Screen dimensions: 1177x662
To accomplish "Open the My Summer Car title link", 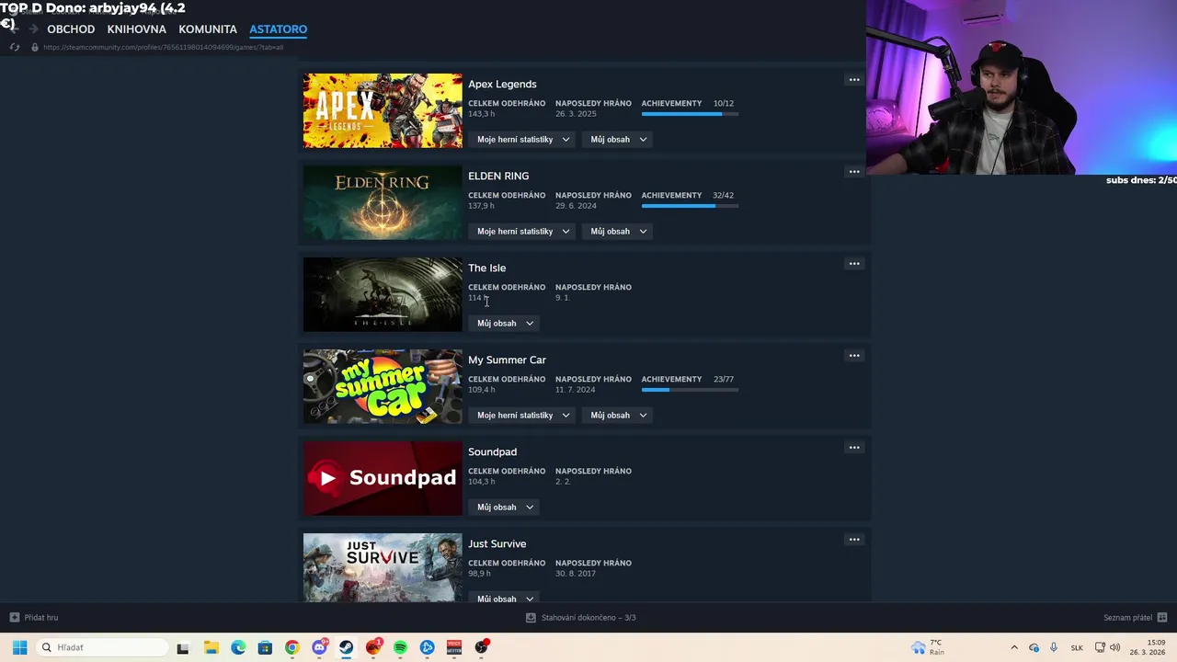I will pyautogui.click(x=507, y=360).
